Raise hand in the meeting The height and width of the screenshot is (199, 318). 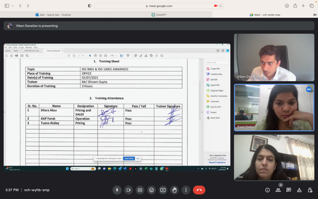point(174,190)
